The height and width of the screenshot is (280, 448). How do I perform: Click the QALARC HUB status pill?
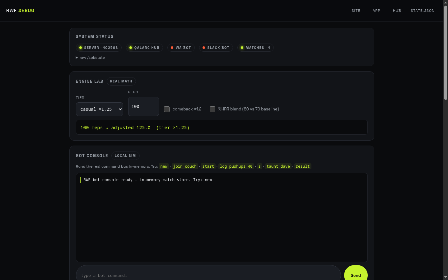144,48
